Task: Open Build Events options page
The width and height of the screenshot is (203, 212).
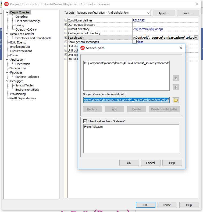Action: pos(18,42)
